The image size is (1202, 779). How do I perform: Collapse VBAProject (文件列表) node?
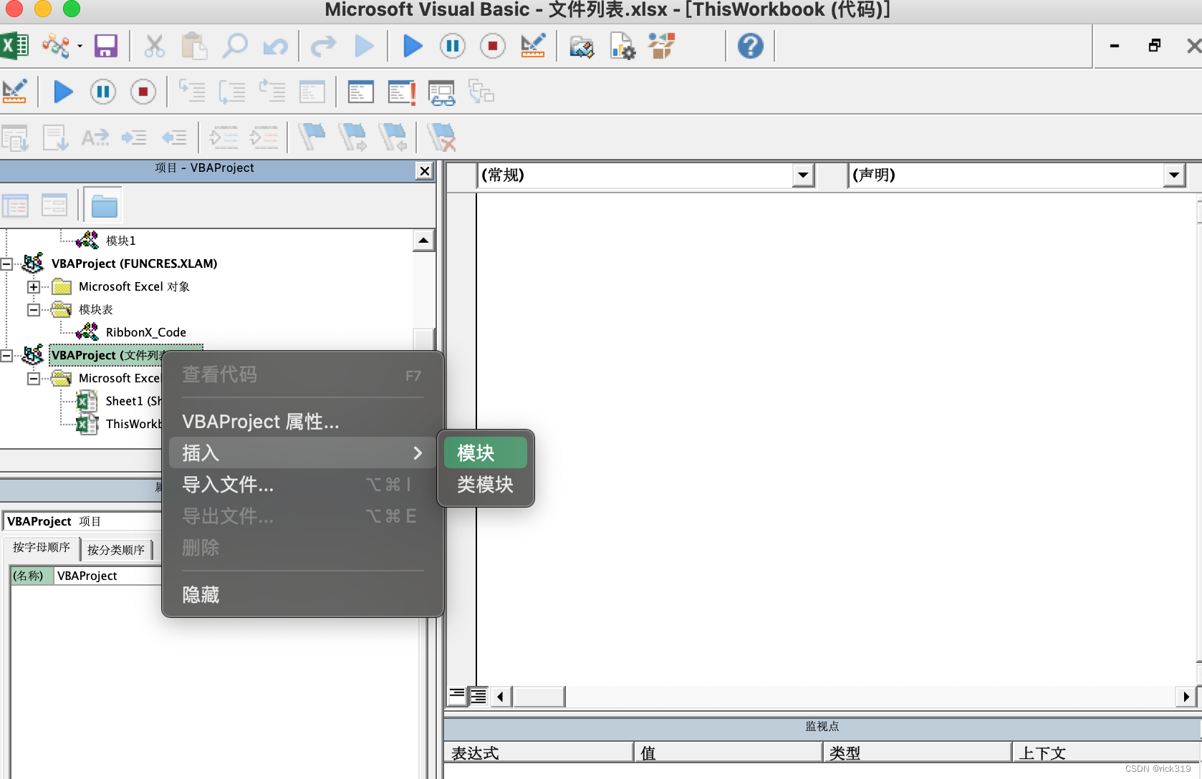(6, 355)
